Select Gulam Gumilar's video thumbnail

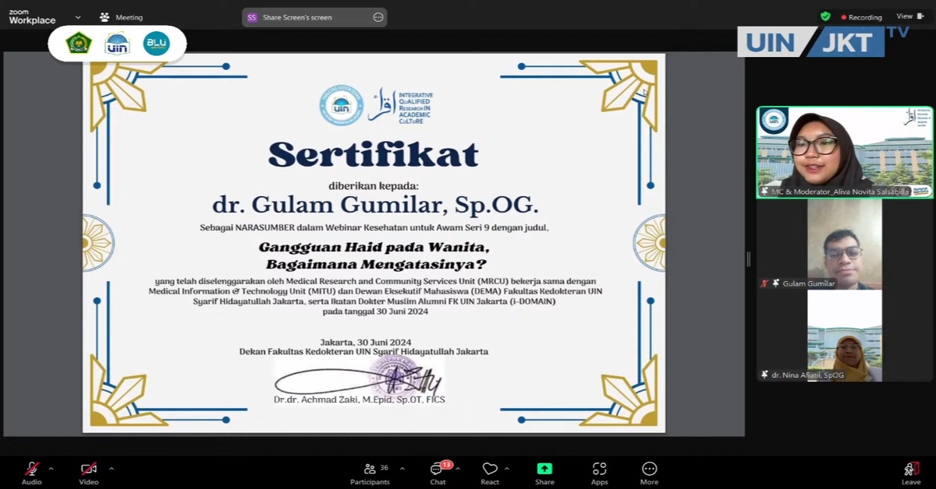click(845, 244)
